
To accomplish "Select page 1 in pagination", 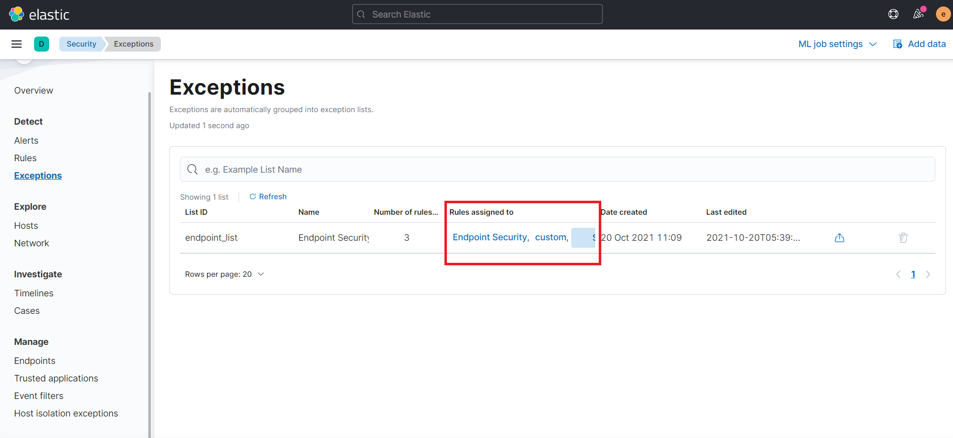I will click(x=913, y=274).
